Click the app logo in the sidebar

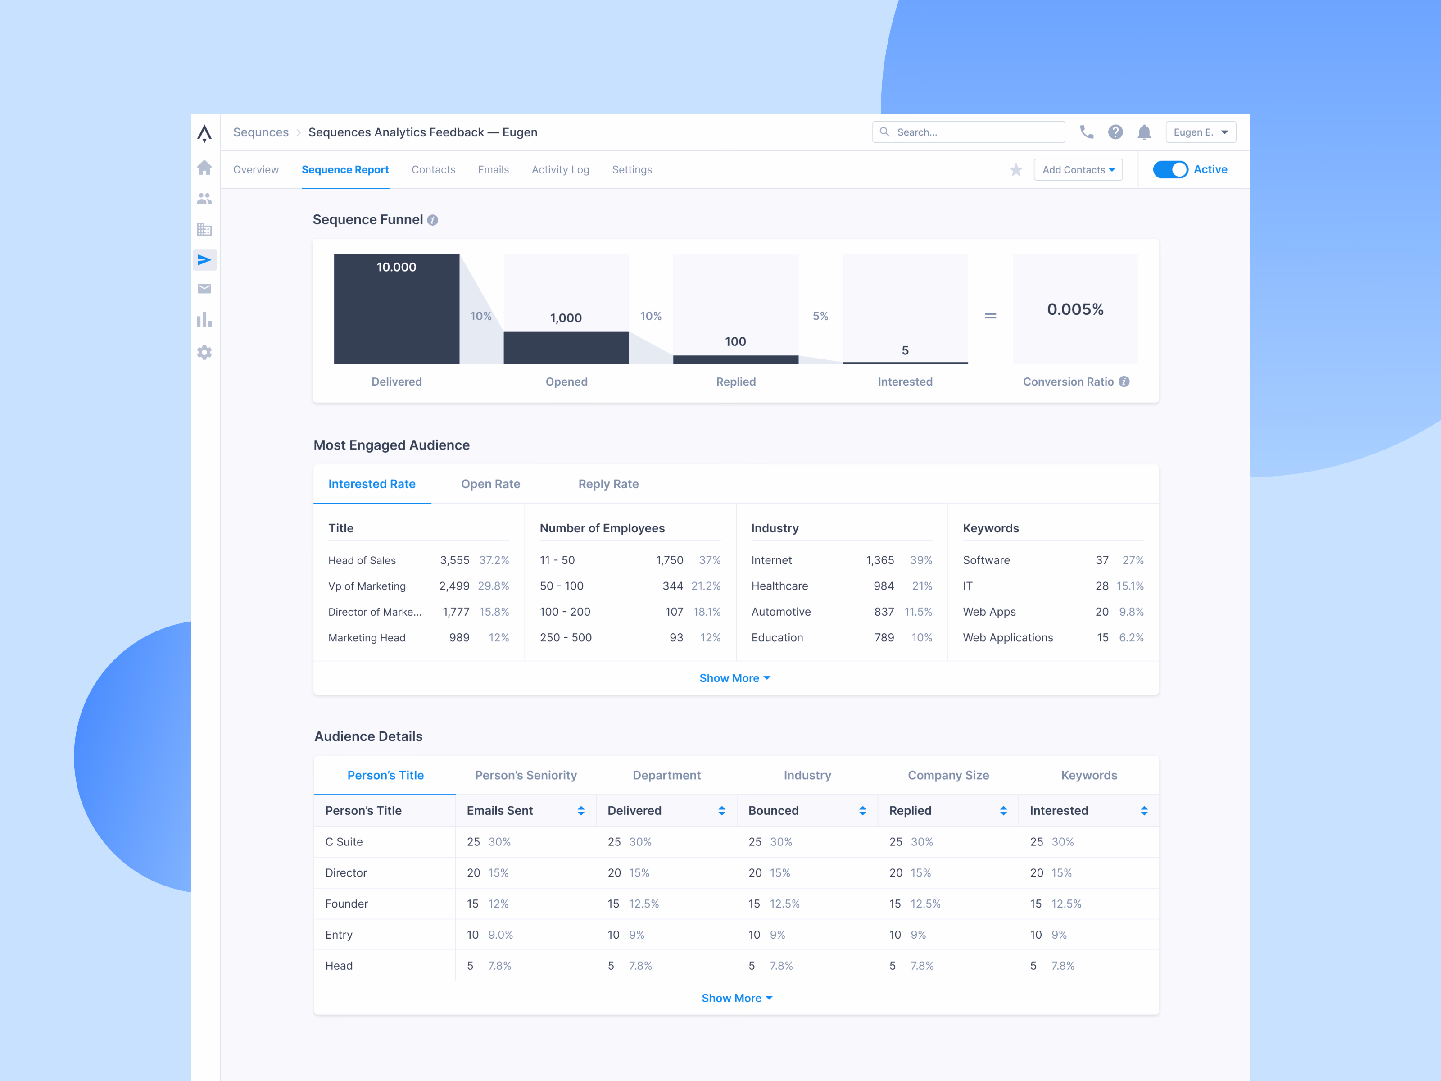[x=204, y=134]
